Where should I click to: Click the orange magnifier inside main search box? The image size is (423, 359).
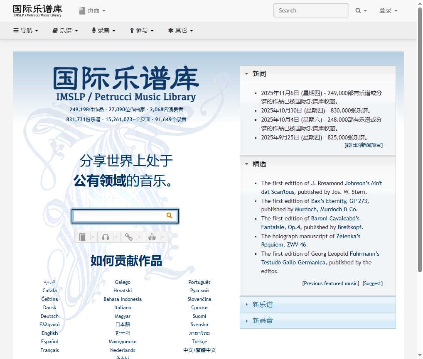click(x=169, y=215)
